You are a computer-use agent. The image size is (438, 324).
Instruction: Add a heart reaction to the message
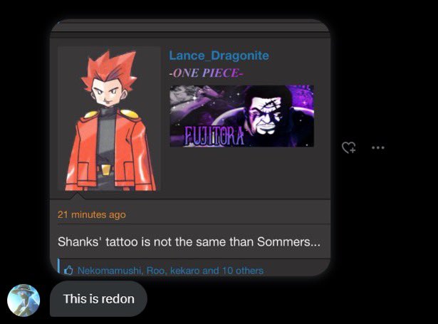pyautogui.click(x=348, y=147)
